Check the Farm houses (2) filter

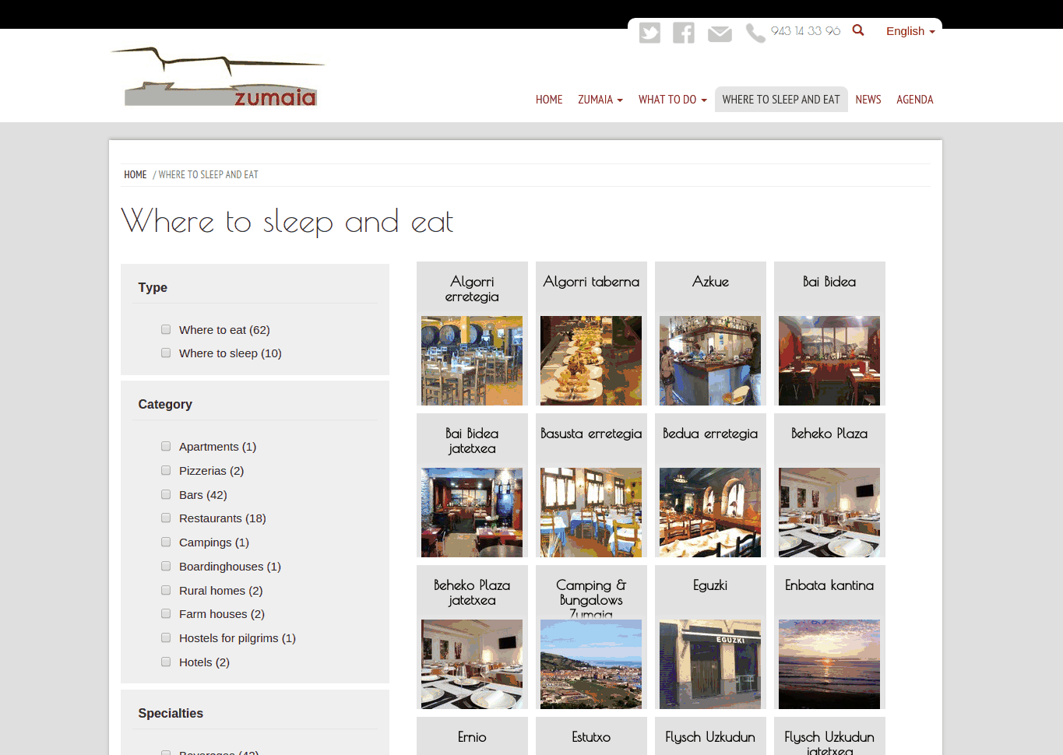[166, 613]
